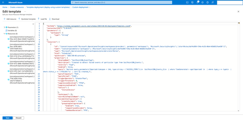Open the Edit template ellipsis menu

click(x=25, y=12)
